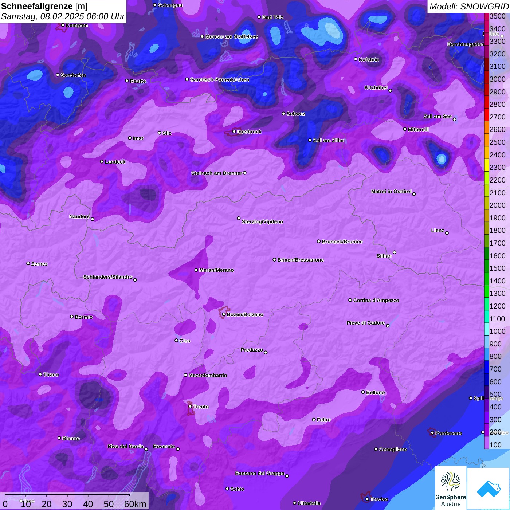The width and height of the screenshot is (510, 510).
Task: Click the Modell: SNOWGRID label
Action: pos(469,6)
